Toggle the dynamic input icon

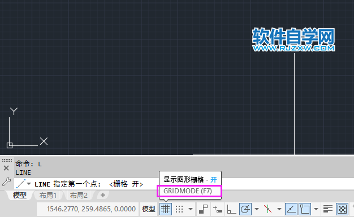coord(217,209)
